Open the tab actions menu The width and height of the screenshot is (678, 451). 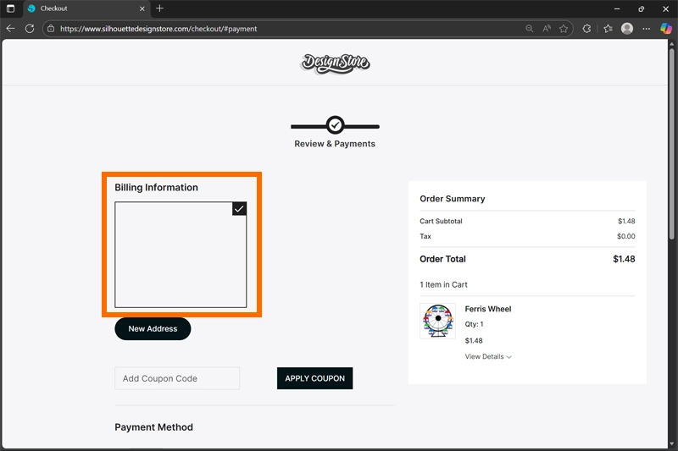pos(11,8)
